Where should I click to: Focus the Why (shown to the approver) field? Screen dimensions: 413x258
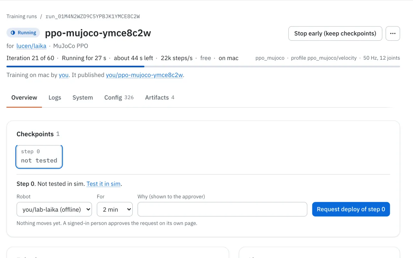(x=222, y=209)
